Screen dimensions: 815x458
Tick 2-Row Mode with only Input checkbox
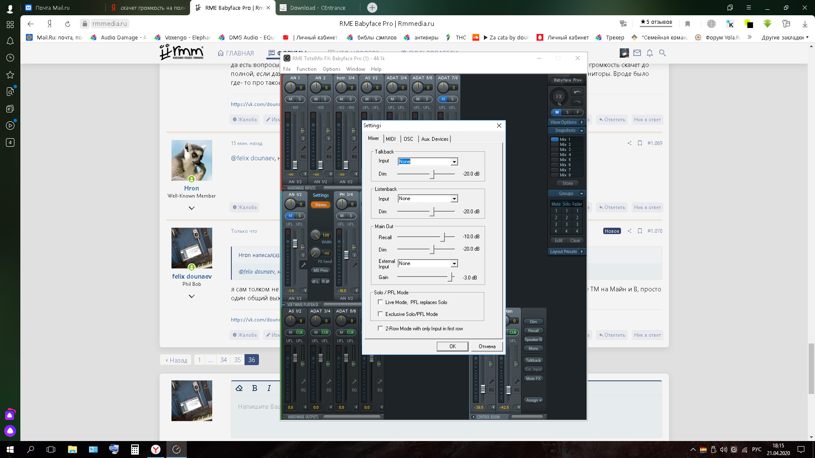(x=380, y=329)
